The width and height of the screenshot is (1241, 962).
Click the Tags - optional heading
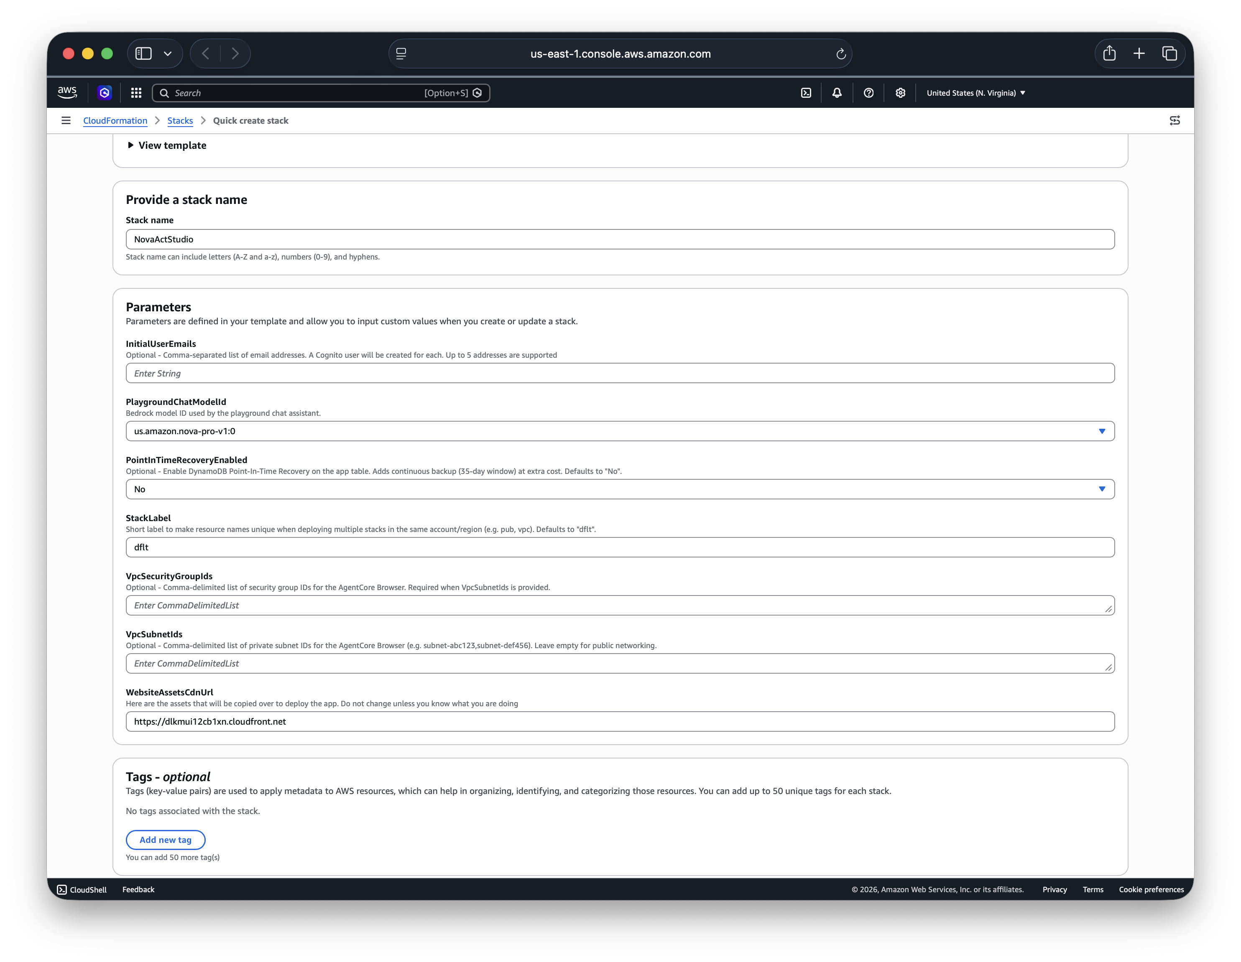[168, 776]
